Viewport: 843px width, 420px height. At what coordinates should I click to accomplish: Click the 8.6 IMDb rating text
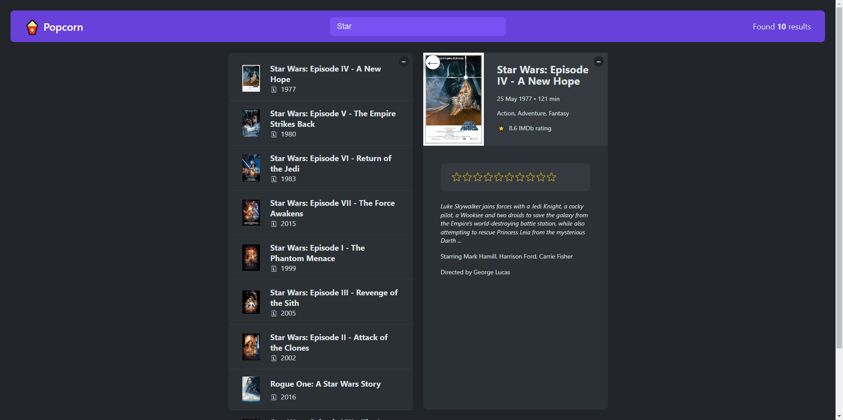[530, 129]
